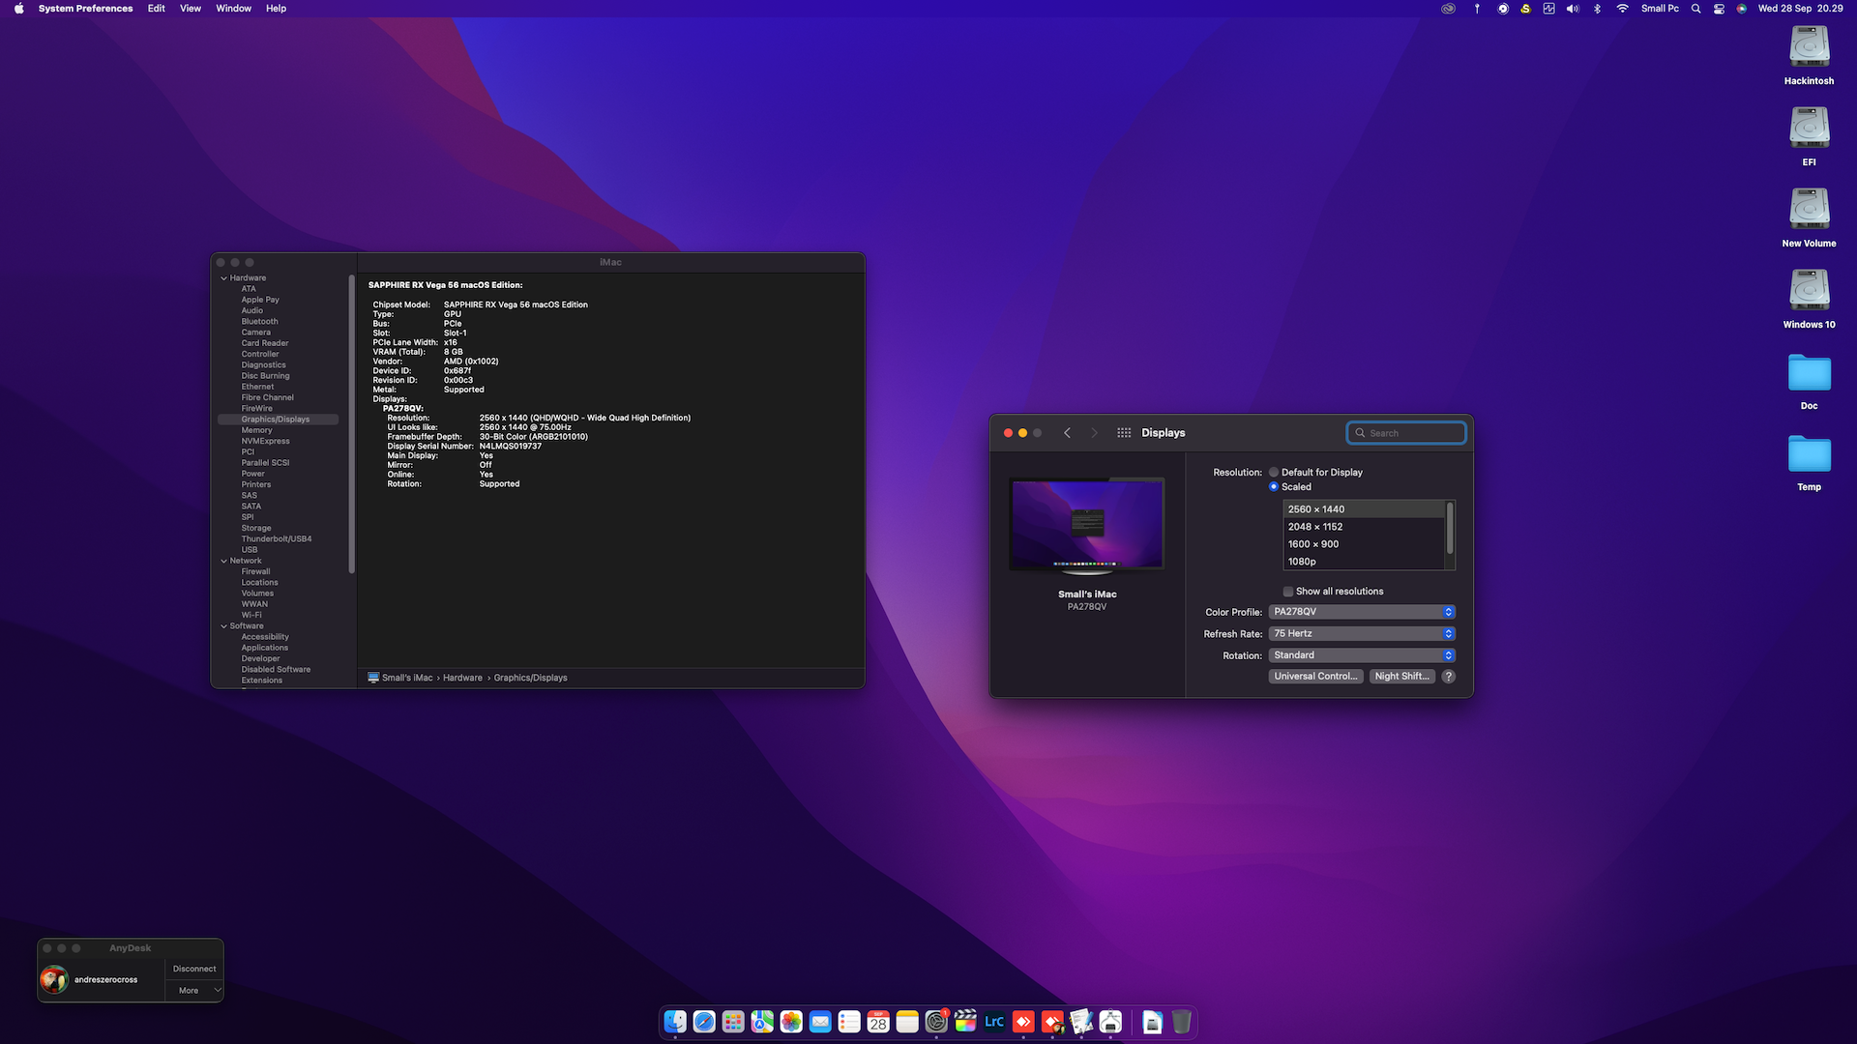The image size is (1857, 1044).
Task: Click the Siri icon in the menu bar
Action: [x=1741, y=9]
